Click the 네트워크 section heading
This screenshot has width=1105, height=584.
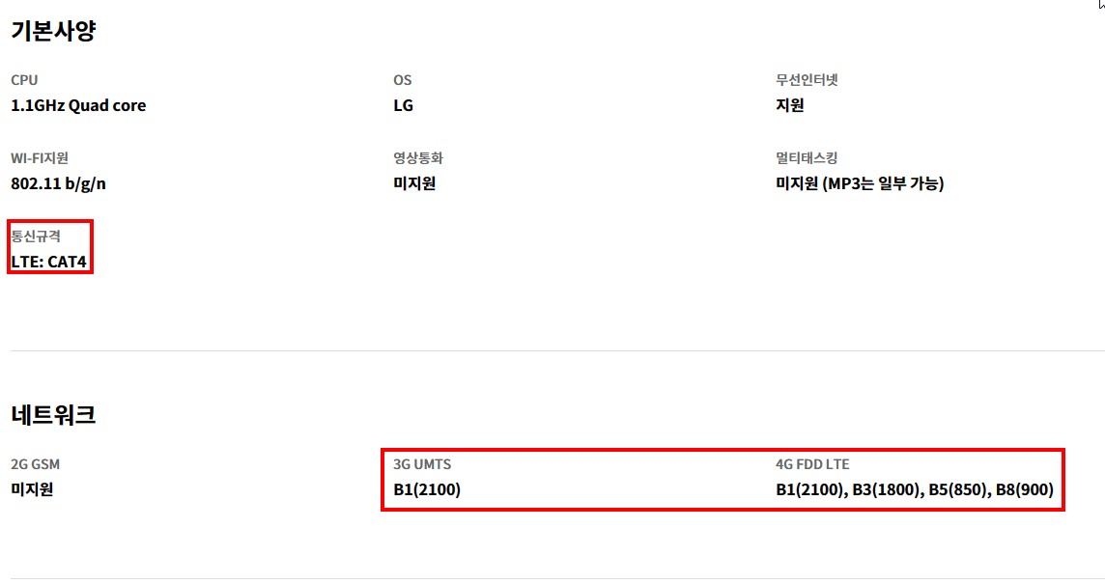[x=53, y=415]
